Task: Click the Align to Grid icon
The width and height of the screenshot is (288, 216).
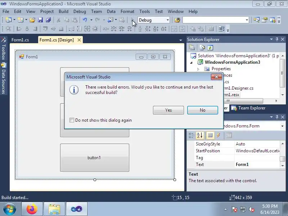Action: click(x=8, y=29)
